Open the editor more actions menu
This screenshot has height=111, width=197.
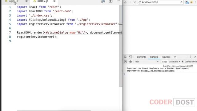tap(118, 1)
